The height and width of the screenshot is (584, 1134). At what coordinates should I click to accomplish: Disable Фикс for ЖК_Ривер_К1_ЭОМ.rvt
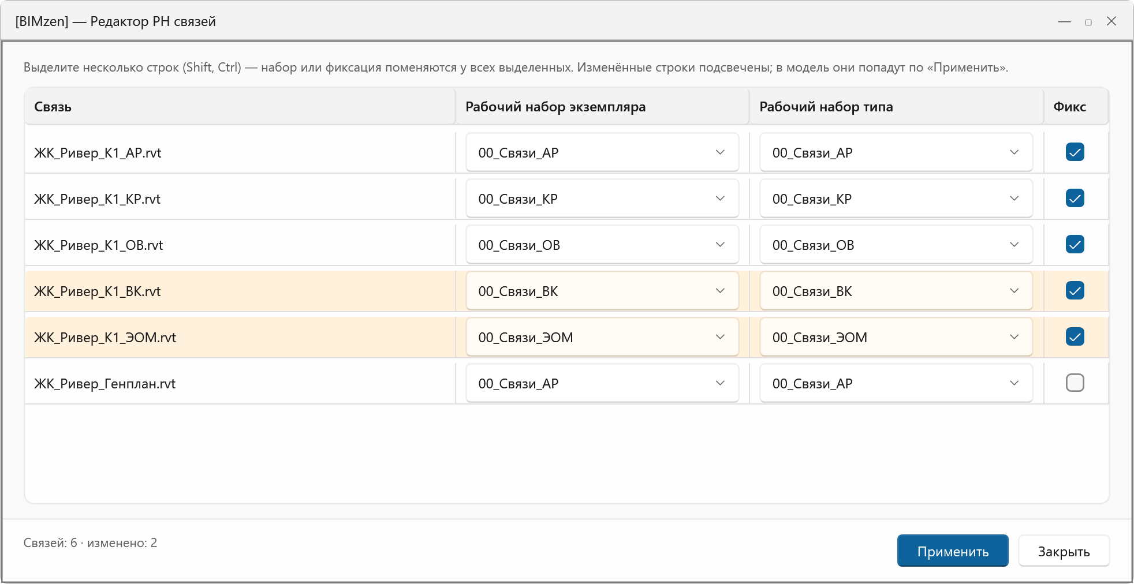point(1075,337)
